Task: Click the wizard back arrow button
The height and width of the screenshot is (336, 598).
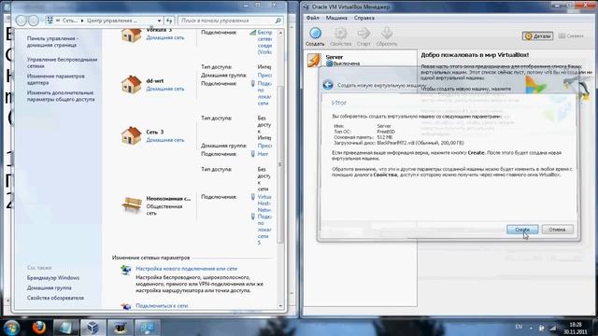Action: [328, 85]
